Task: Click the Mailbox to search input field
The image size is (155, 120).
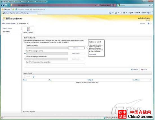Action: coord(47,48)
